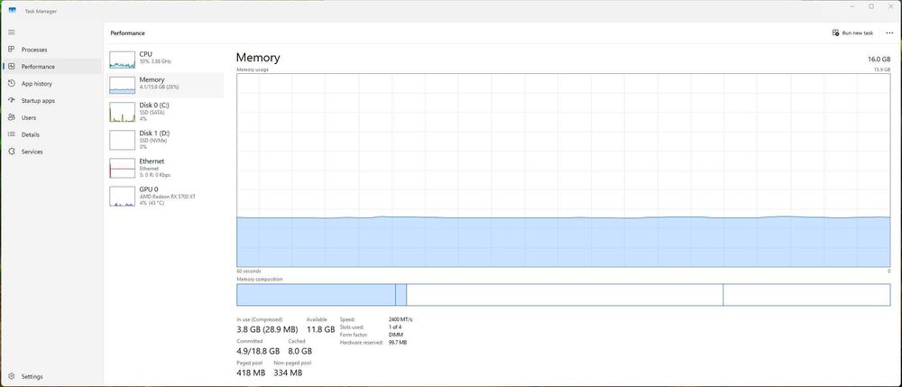Select the GPU 0 thumbnail graph
The width and height of the screenshot is (902, 387).
122,196
